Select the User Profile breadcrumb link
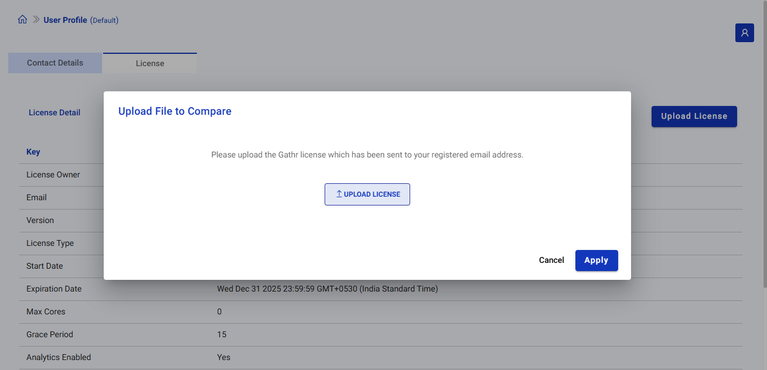 tap(66, 19)
